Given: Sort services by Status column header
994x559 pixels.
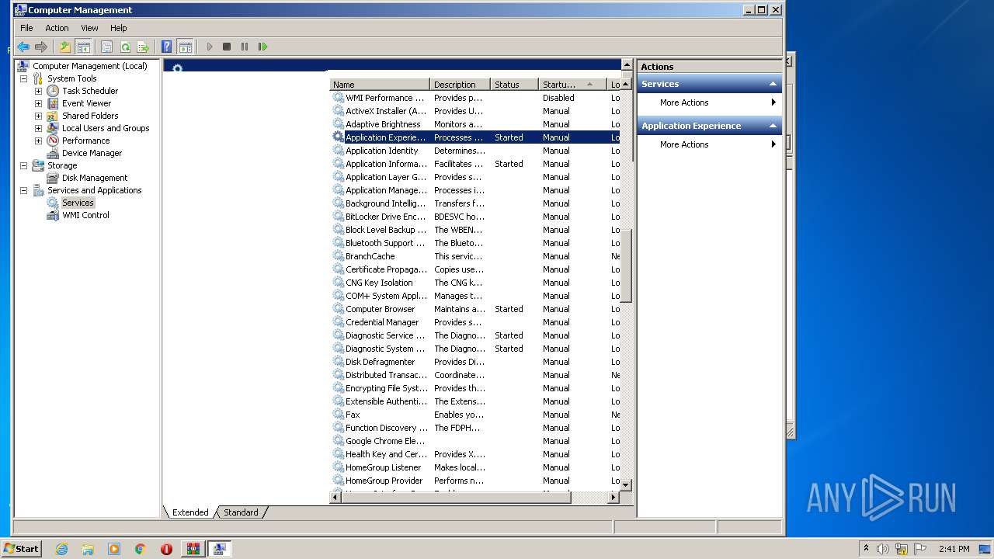Looking at the screenshot, I should point(514,85).
